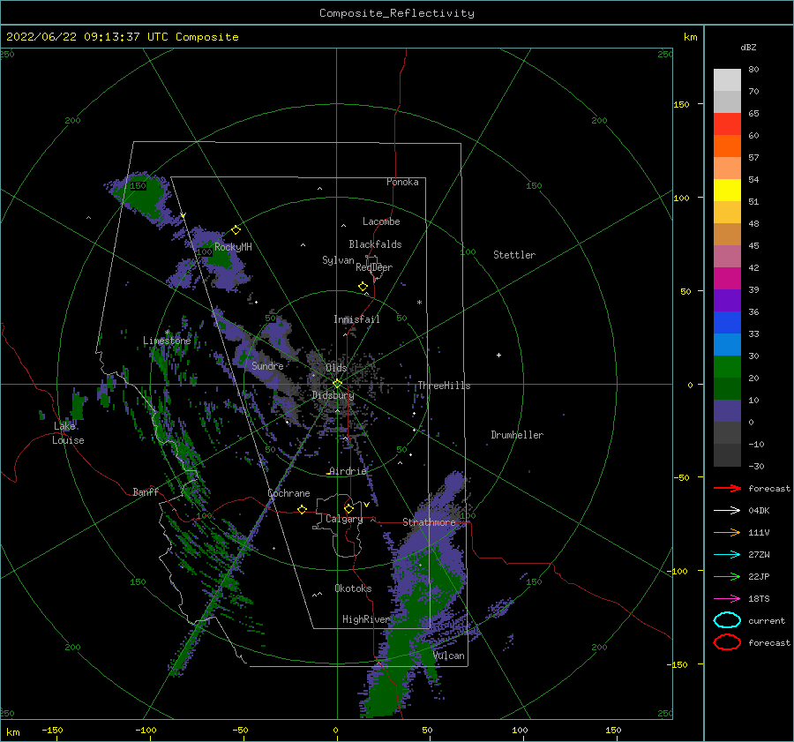Screen dimensions: 794x742
Task: Click the Olds label near radar center
Action: tap(336, 368)
